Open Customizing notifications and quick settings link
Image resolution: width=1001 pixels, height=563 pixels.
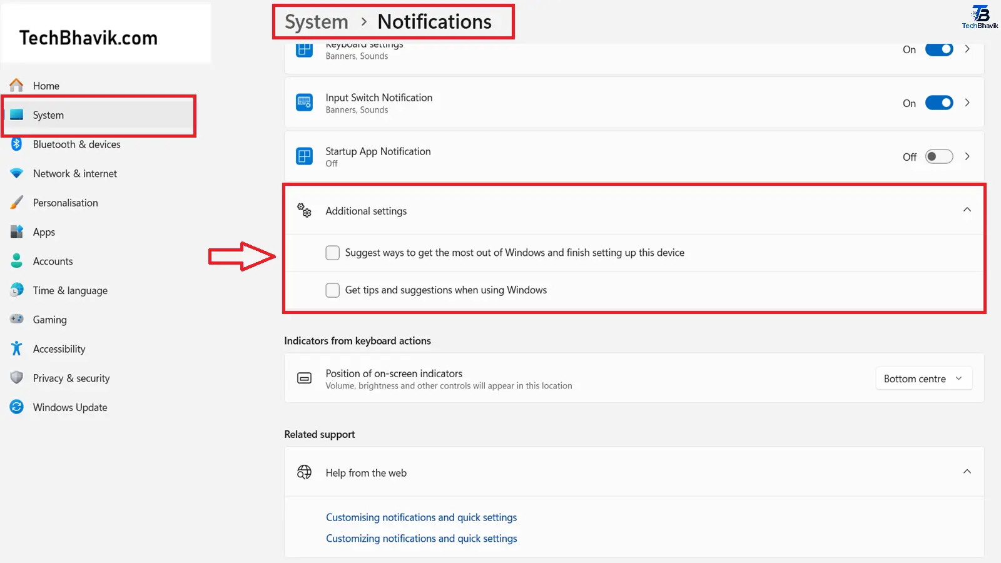coord(422,539)
